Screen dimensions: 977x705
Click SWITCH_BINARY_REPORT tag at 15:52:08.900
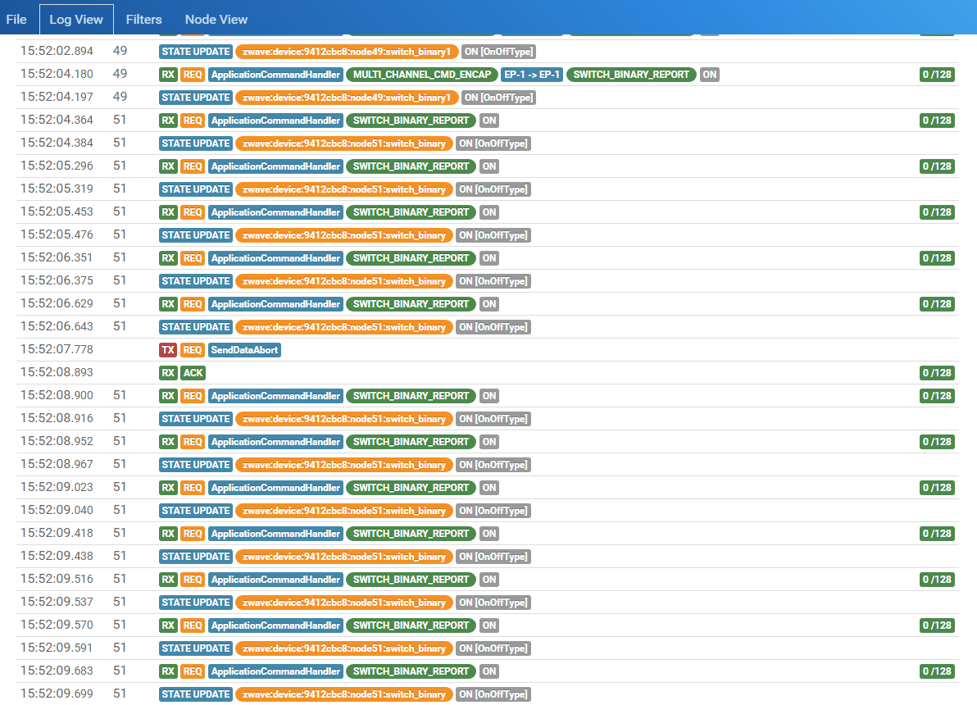coord(411,396)
